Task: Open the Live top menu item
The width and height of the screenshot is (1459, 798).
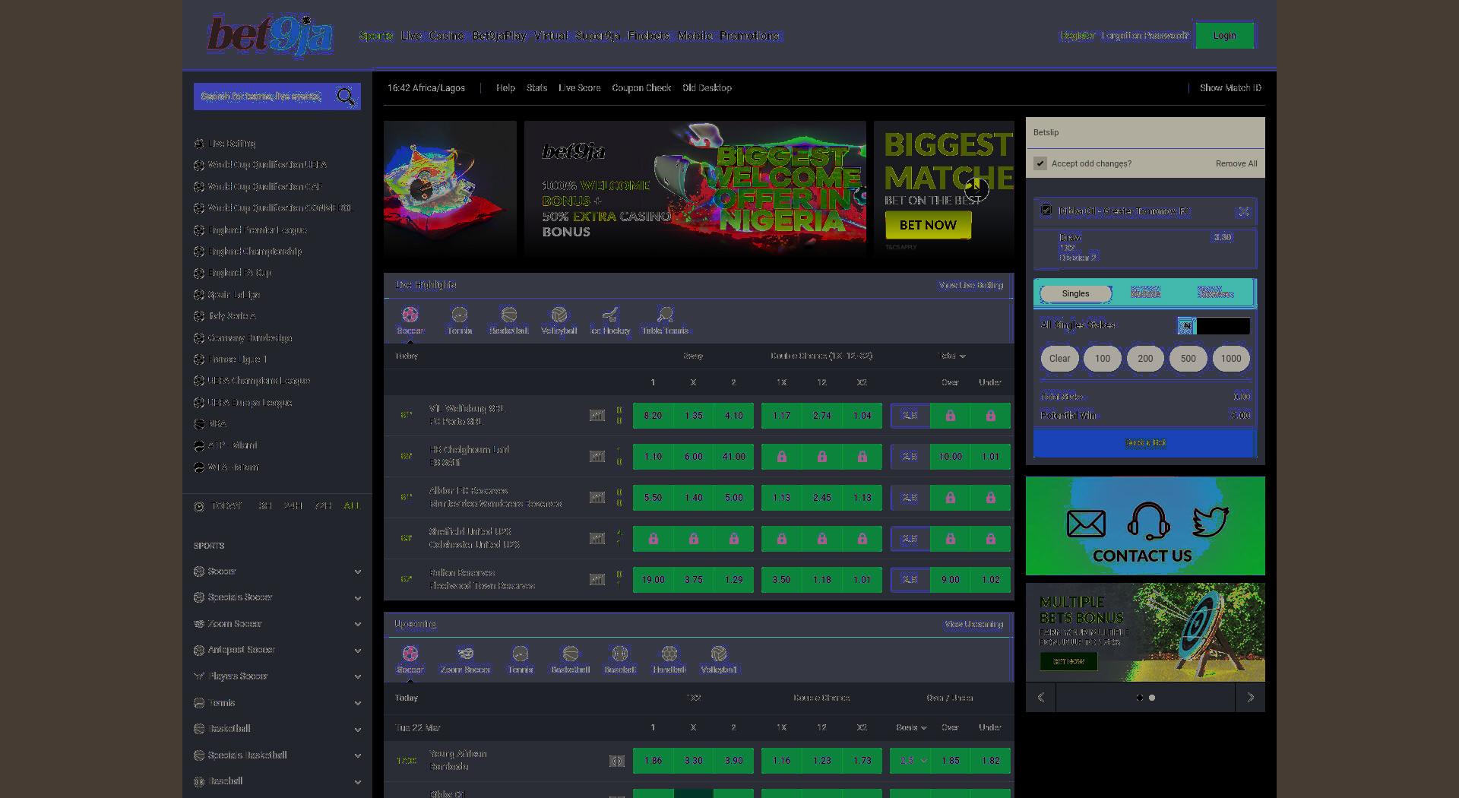Action: pos(411,36)
